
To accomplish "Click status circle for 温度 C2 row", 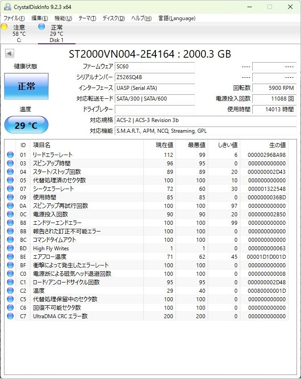I will pyautogui.click(x=10, y=291).
